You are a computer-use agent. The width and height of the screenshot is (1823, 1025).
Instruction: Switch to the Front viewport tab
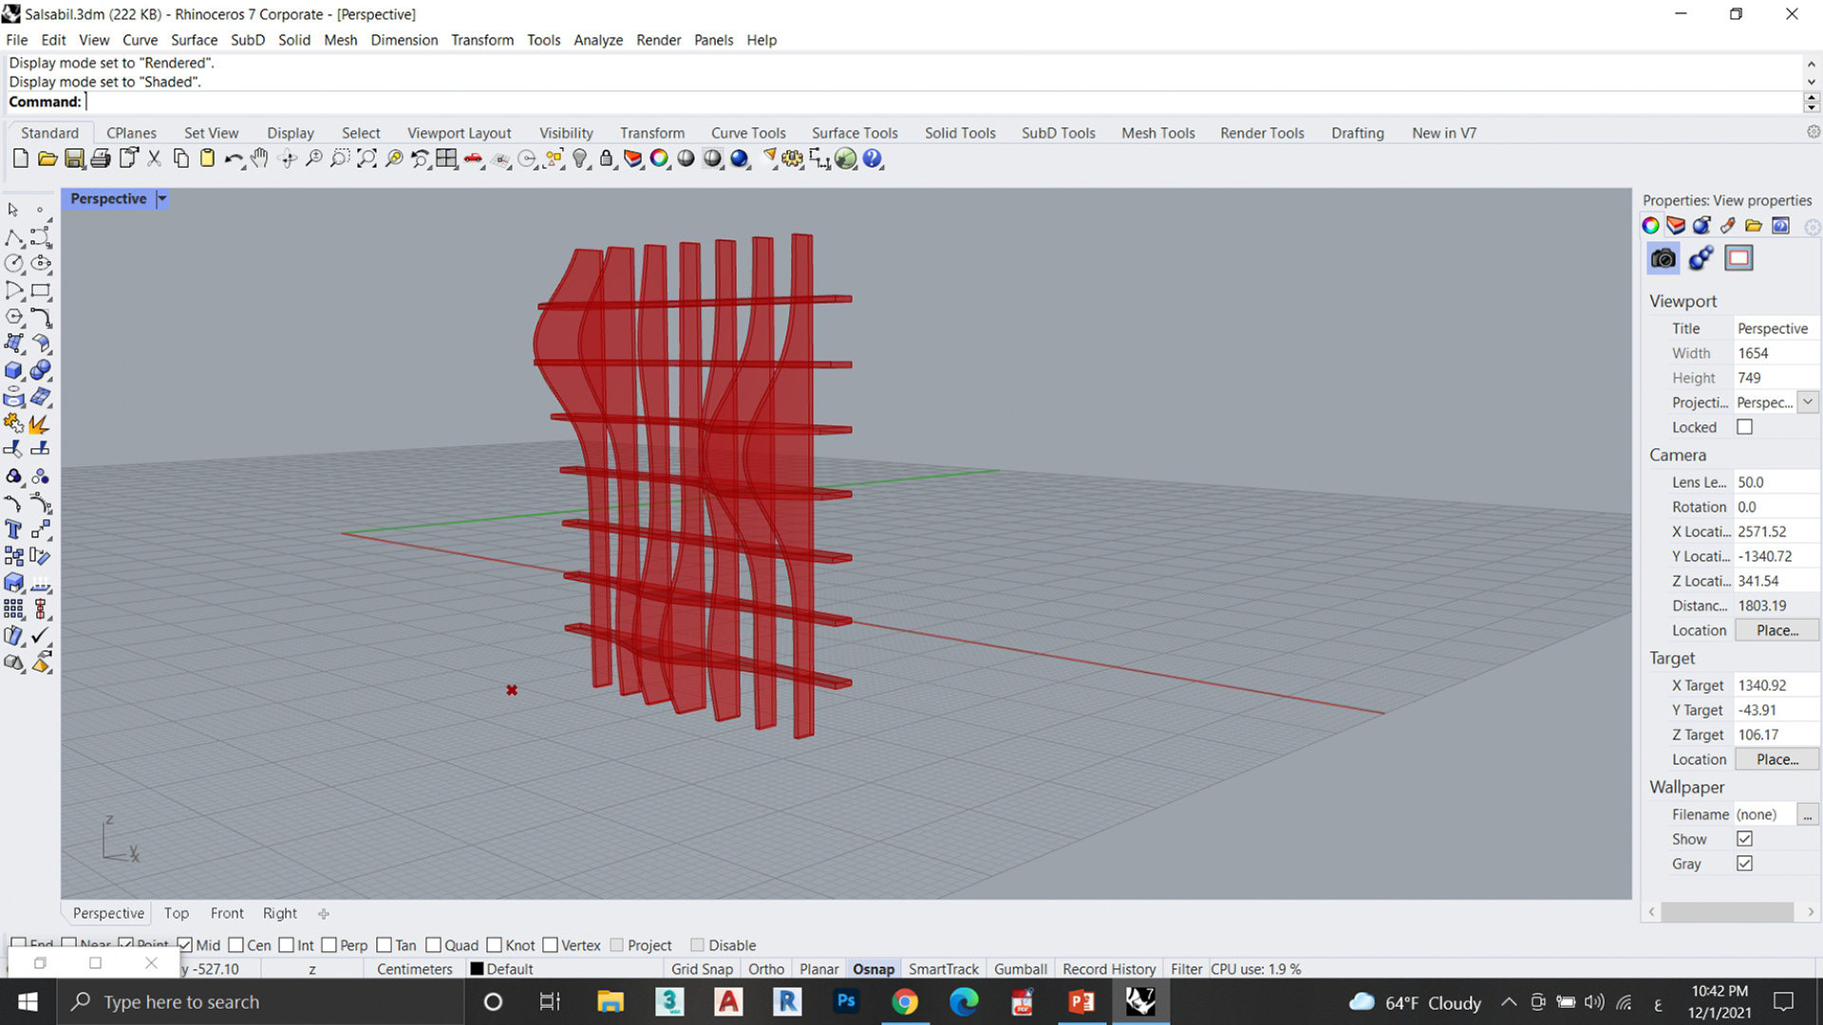(227, 913)
